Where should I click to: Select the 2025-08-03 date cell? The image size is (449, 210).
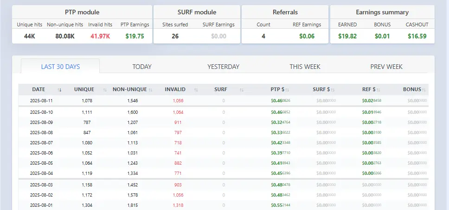(41, 185)
